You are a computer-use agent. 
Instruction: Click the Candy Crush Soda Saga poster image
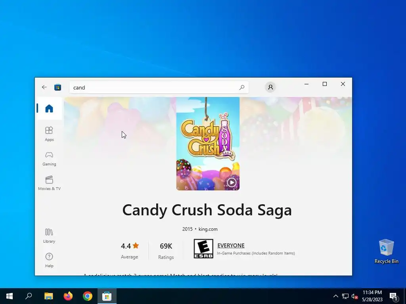[x=208, y=143]
